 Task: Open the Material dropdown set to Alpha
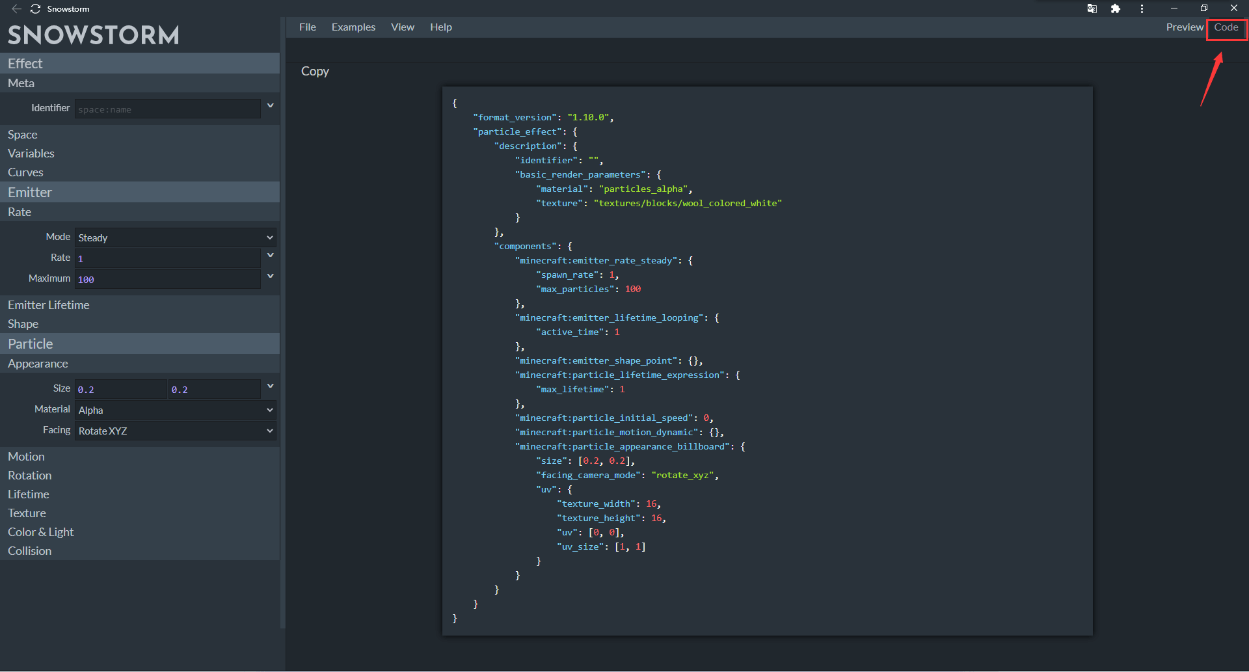(x=175, y=410)
